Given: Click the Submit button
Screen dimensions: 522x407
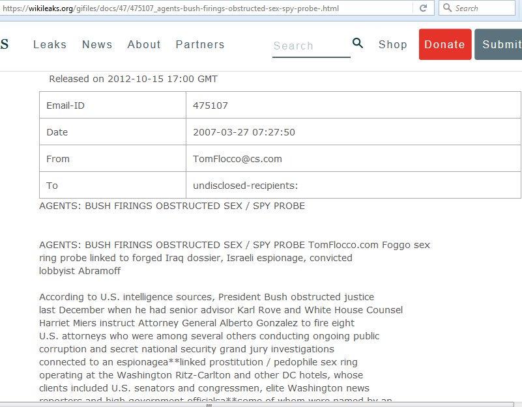Looking at the screenshot, I should [x=499, y=44].
